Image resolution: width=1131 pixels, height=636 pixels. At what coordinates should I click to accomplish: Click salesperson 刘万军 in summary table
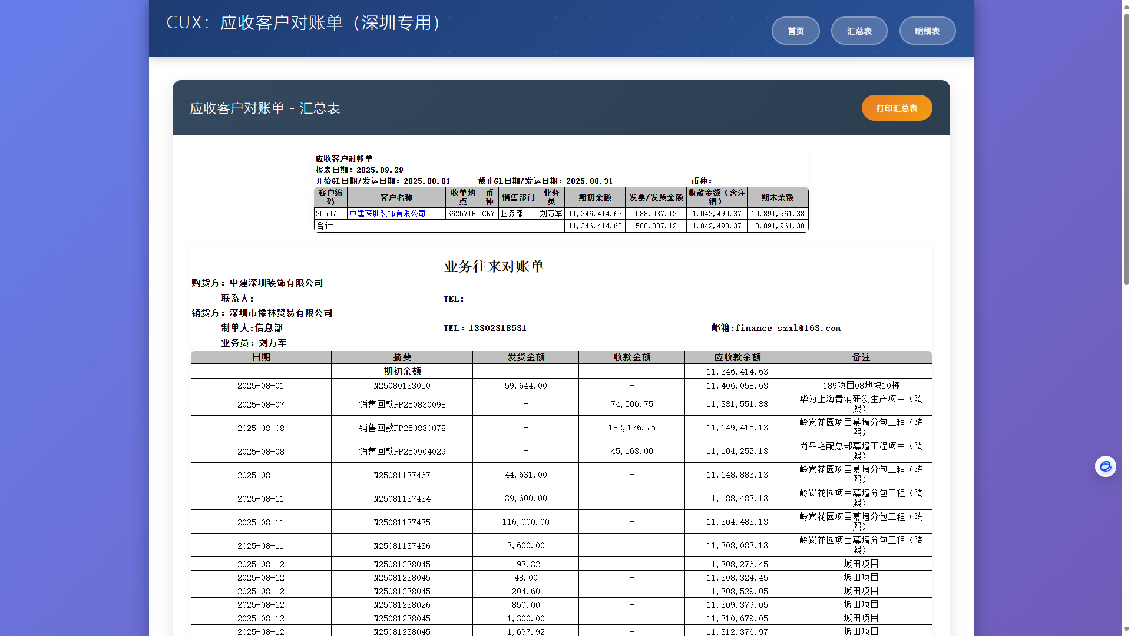coord(551,214)
